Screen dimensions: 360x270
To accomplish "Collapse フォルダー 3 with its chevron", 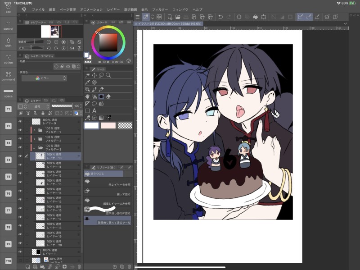I will pyautogui.click(x=35, y=148).
